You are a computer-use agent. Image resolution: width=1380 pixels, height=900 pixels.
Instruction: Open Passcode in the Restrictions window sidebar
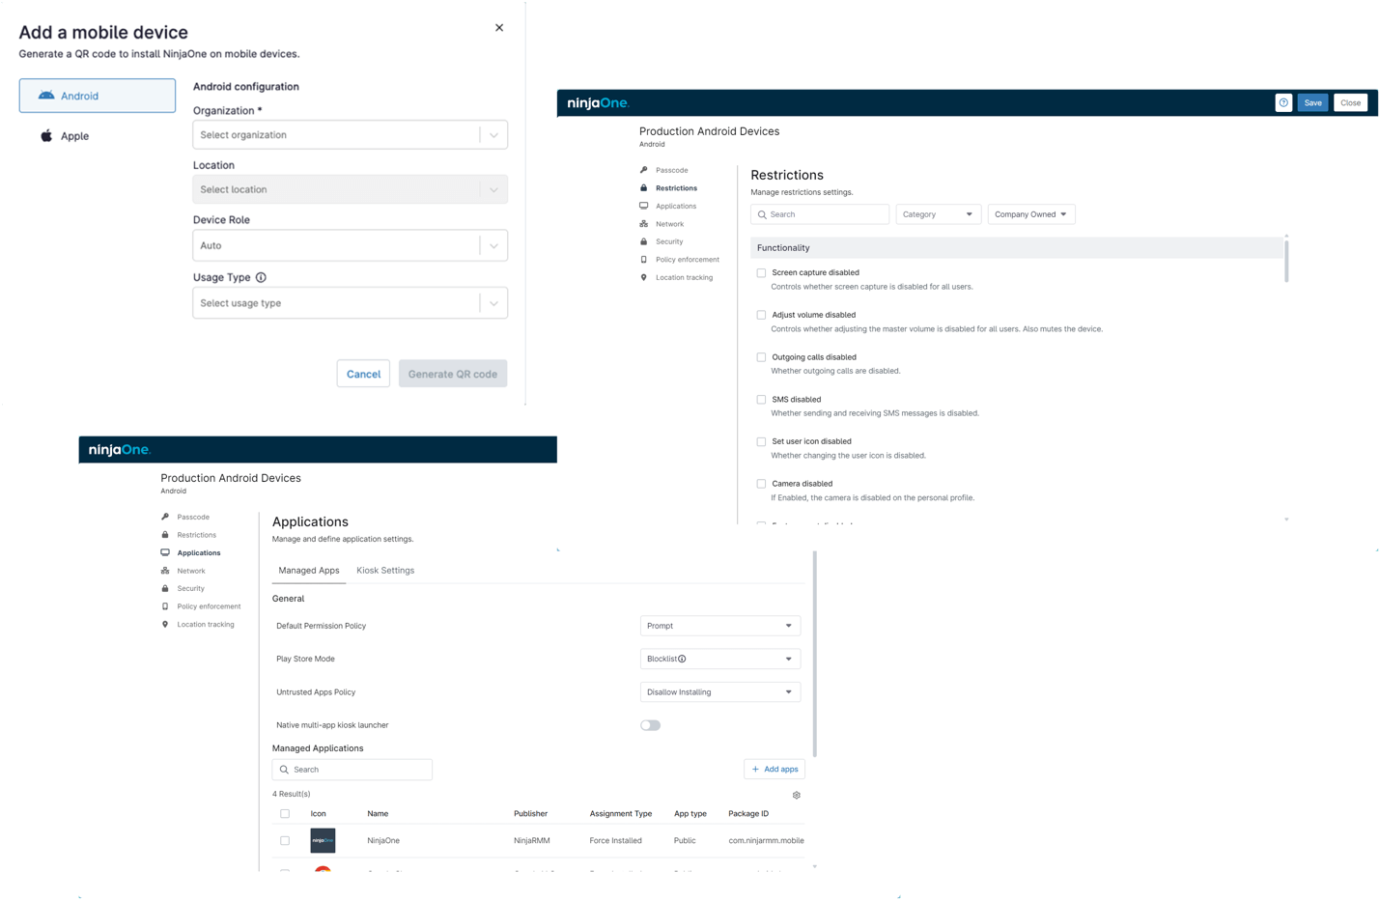(671, 170)
